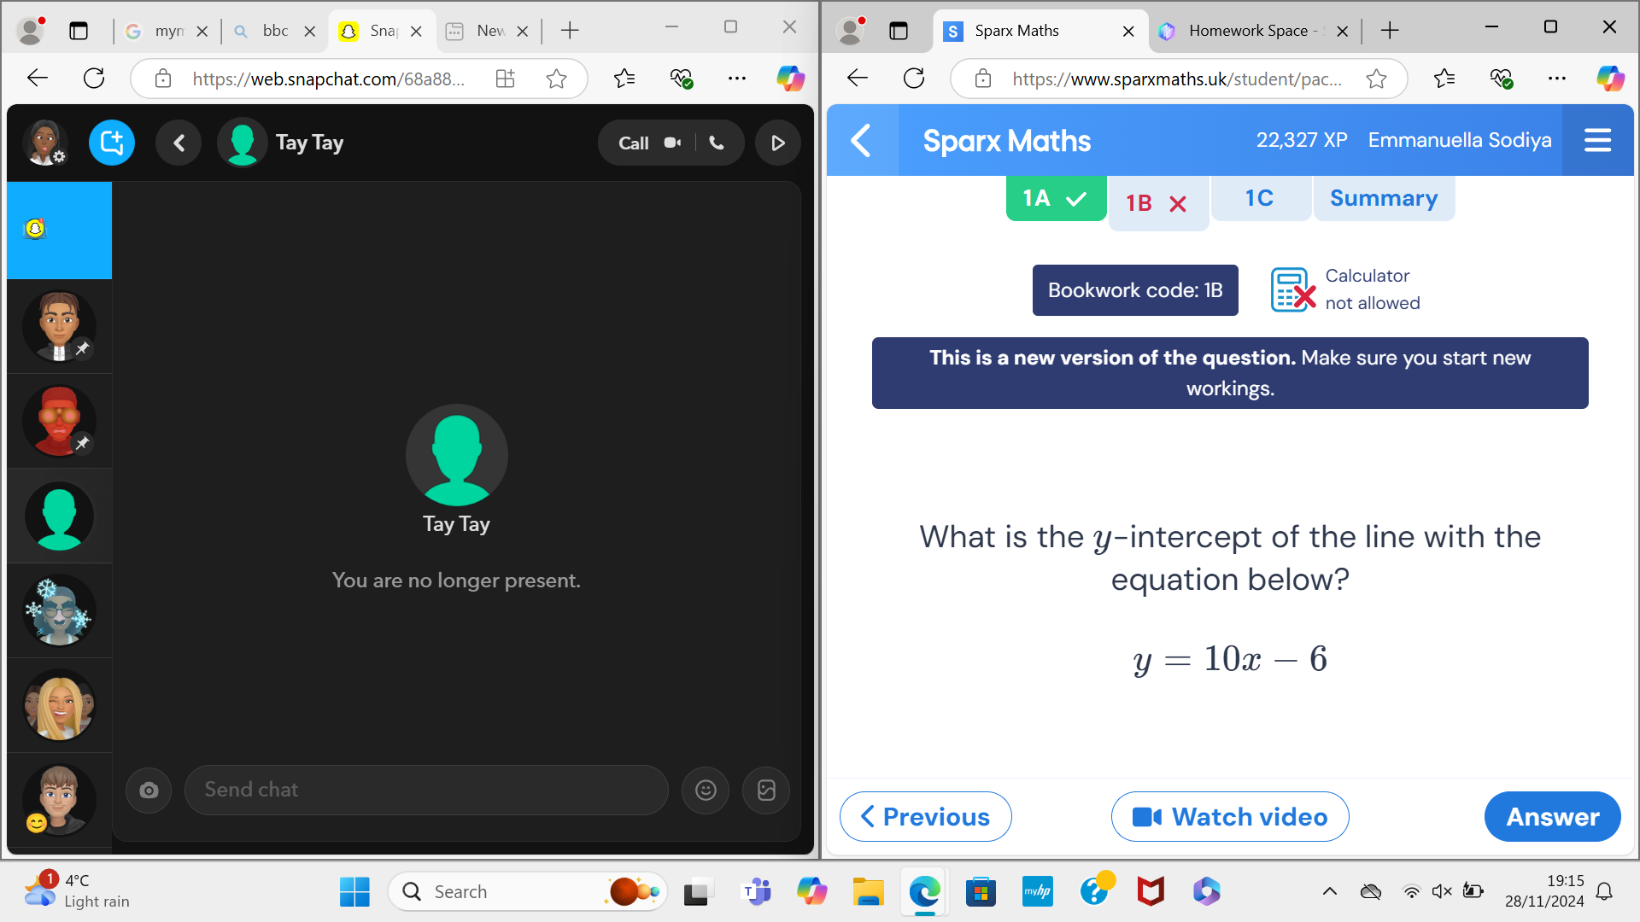Click the taskbar Search box

528,892
